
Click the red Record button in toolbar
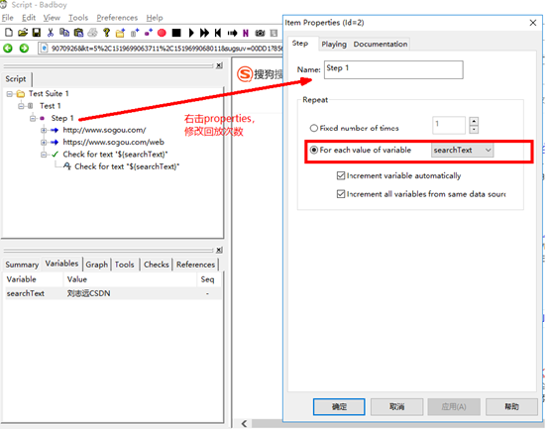tap(162, 33)
